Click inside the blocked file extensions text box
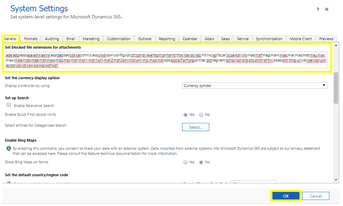 (166, 60)
